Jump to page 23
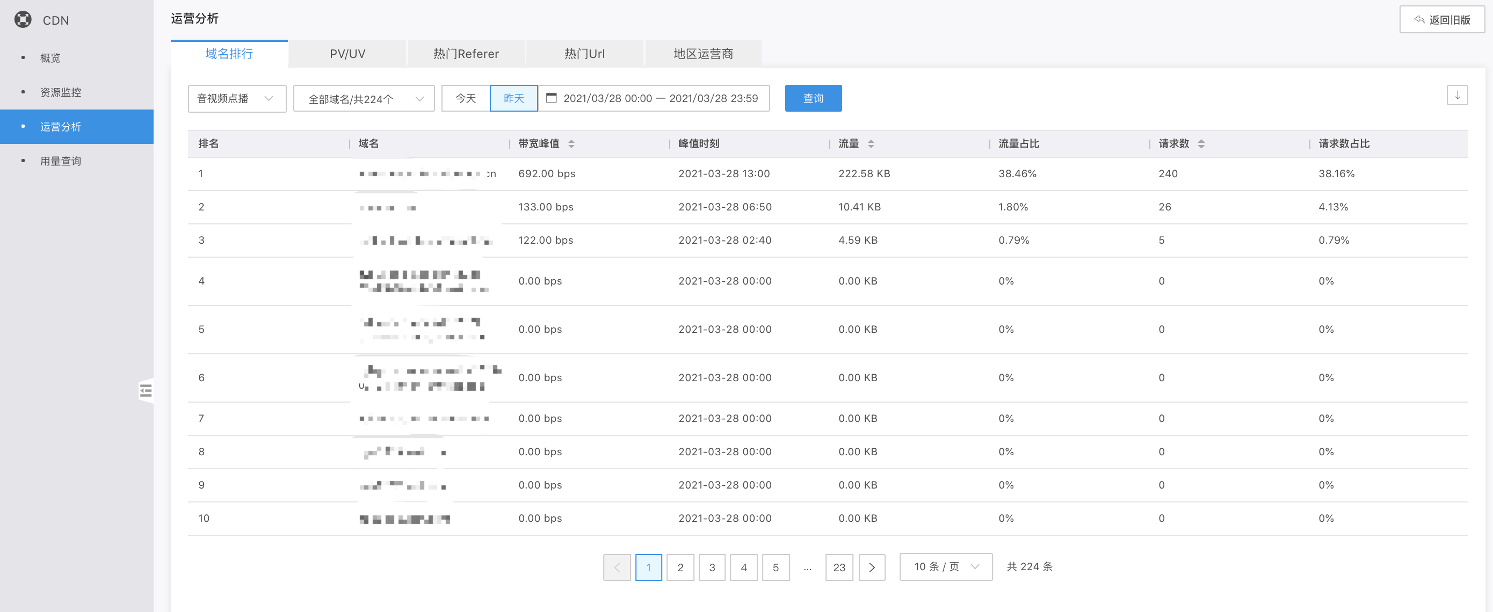The height and width of the screenshot is (612, 1493). pos(839,567)
